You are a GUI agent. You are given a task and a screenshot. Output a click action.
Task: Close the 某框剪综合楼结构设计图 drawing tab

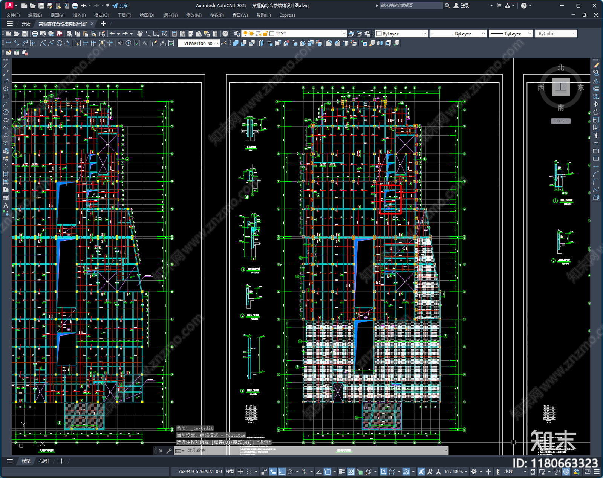[x=92, y=24]
